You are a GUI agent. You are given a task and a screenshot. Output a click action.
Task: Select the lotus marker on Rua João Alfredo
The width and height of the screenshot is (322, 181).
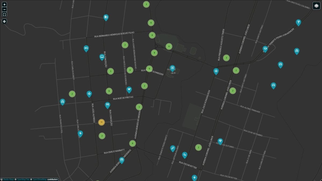[x=89, y=94]
